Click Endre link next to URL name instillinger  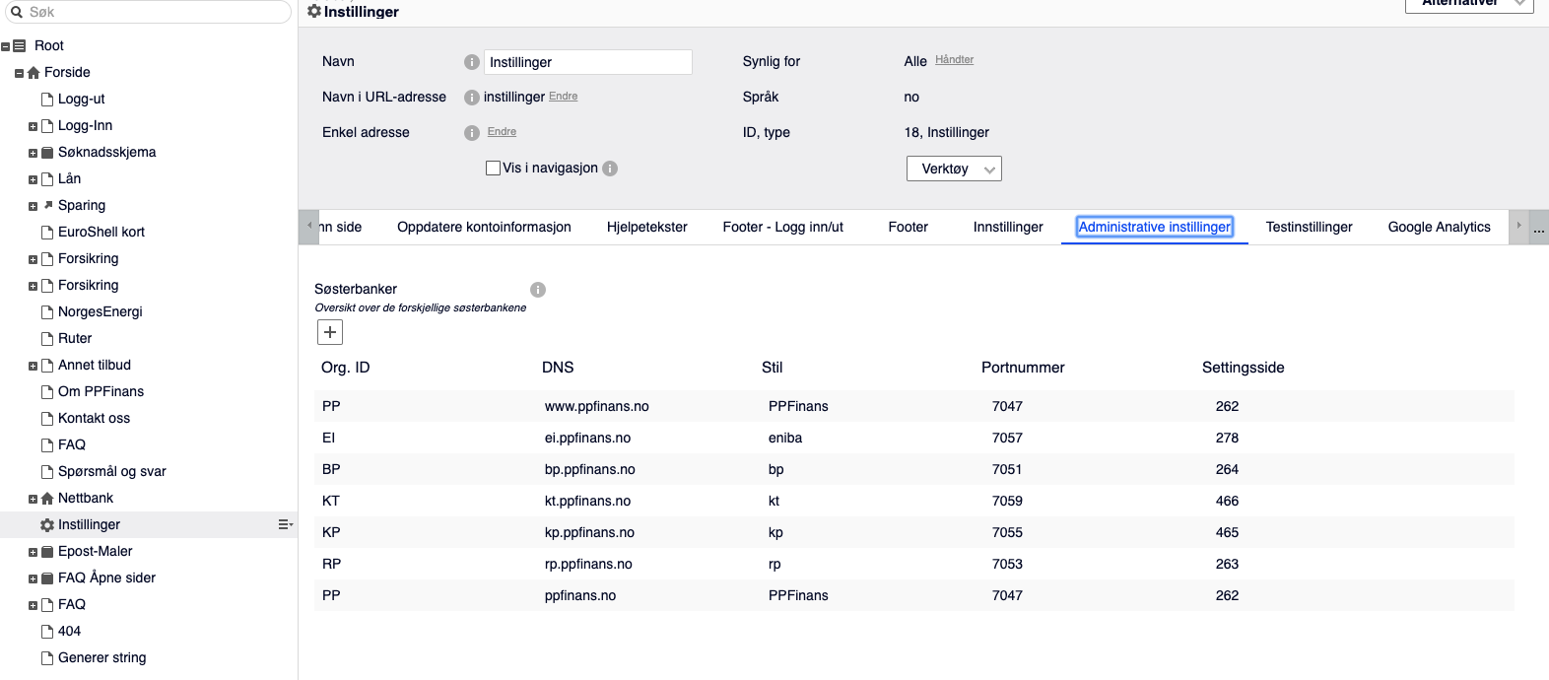(x=563, y=97)
